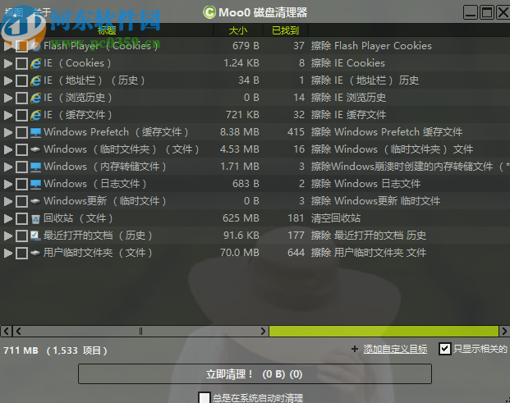Expand the IE 地址栏 历史 row
This screenshot has height=403, width=510.
click(x=8, y=80)
